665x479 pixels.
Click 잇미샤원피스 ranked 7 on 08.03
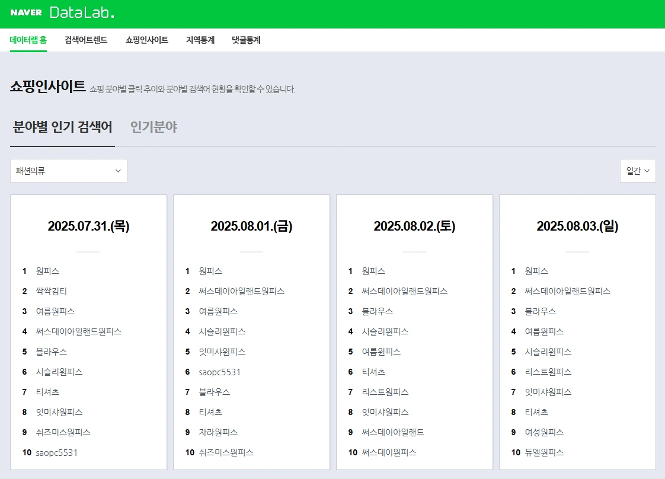(548, 392)
